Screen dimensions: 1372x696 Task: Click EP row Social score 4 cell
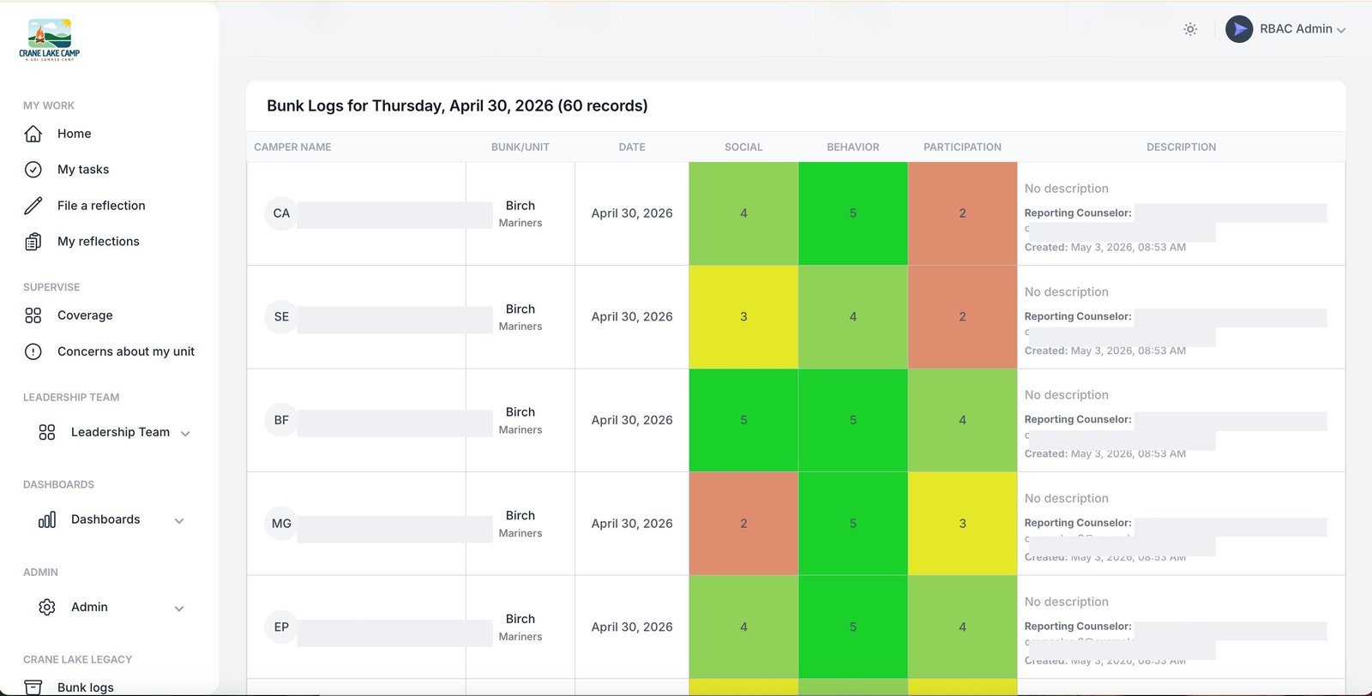(x=743, y=627)
